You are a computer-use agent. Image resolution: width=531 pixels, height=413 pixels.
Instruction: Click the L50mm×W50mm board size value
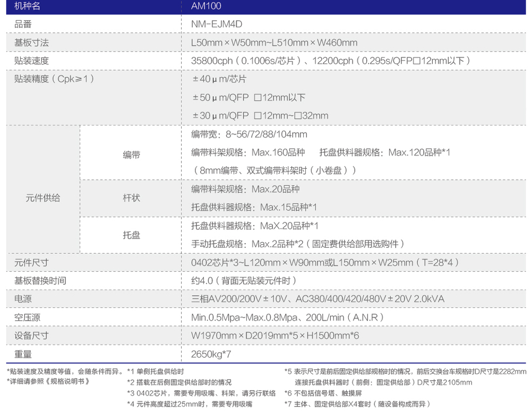[274, 42]
